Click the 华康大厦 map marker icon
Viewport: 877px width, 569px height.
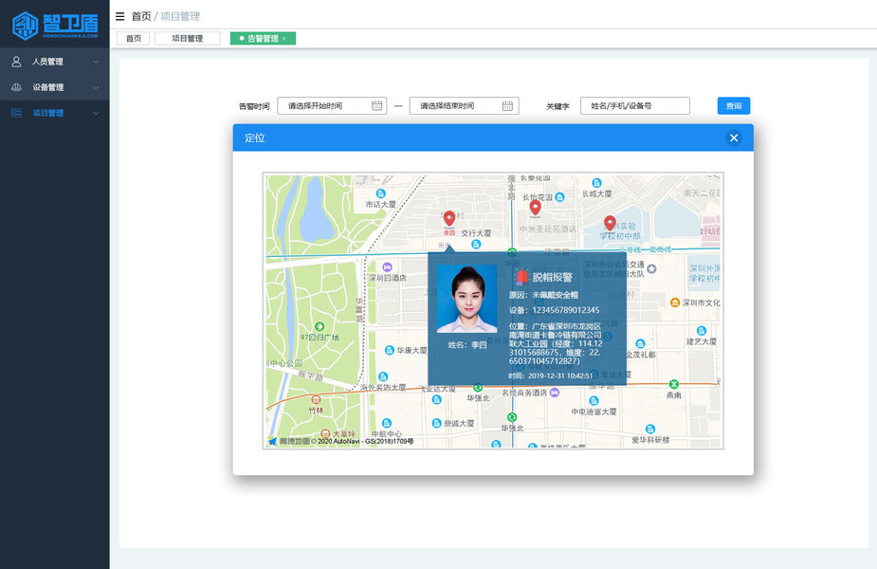point(390,350)
